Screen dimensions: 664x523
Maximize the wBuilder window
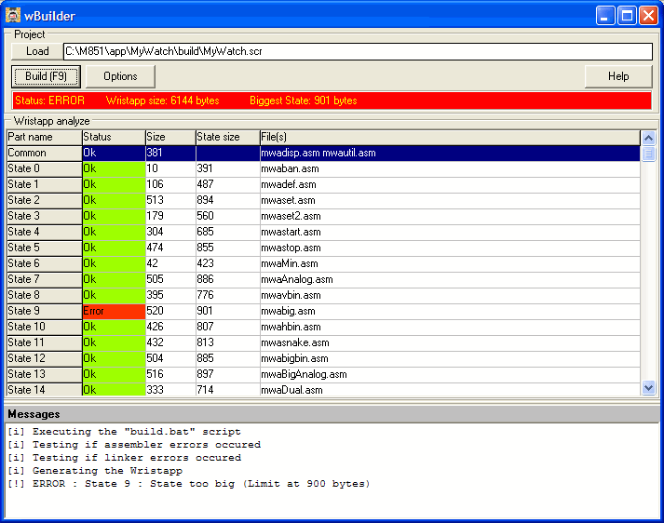(x=627, y=16)
